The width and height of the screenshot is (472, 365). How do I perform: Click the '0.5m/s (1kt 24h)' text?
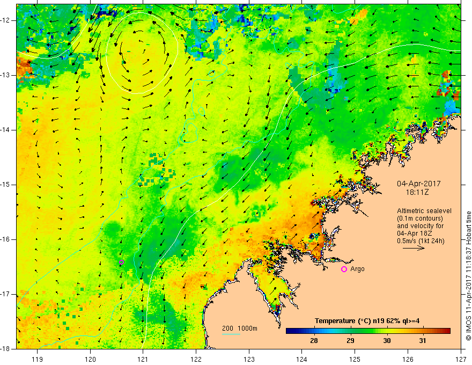coord(421,241)
